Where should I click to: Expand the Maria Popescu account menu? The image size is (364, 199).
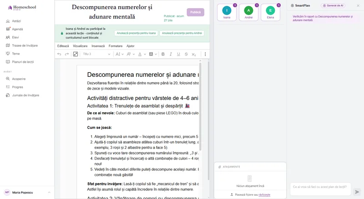(x=49, y=192)
